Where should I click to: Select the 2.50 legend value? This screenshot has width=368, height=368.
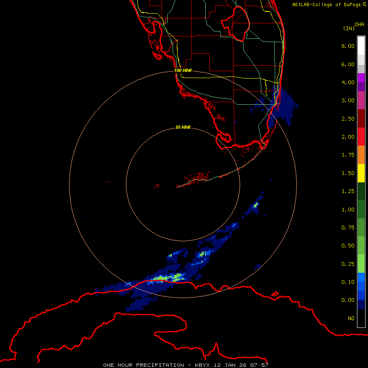348,119
